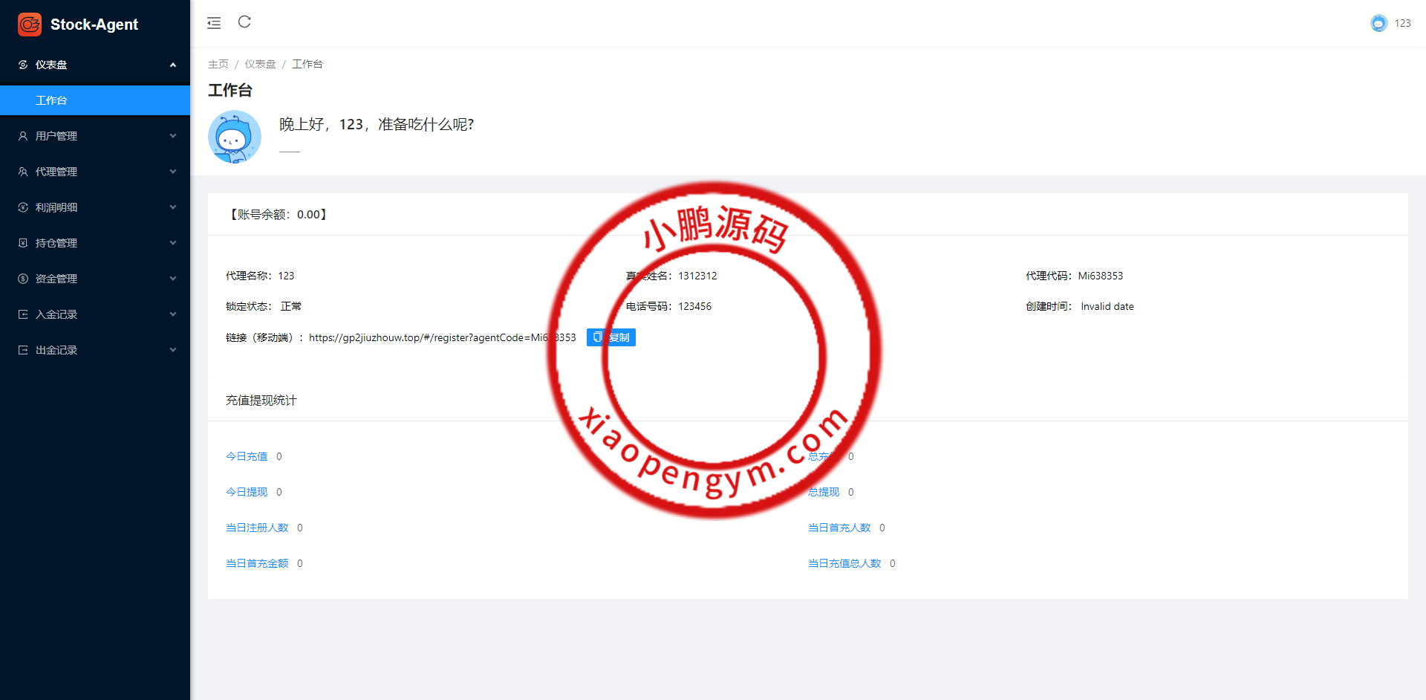
Task: Collapse the 仪表盘 menu arrow
Action: click(x=173, y=65)
